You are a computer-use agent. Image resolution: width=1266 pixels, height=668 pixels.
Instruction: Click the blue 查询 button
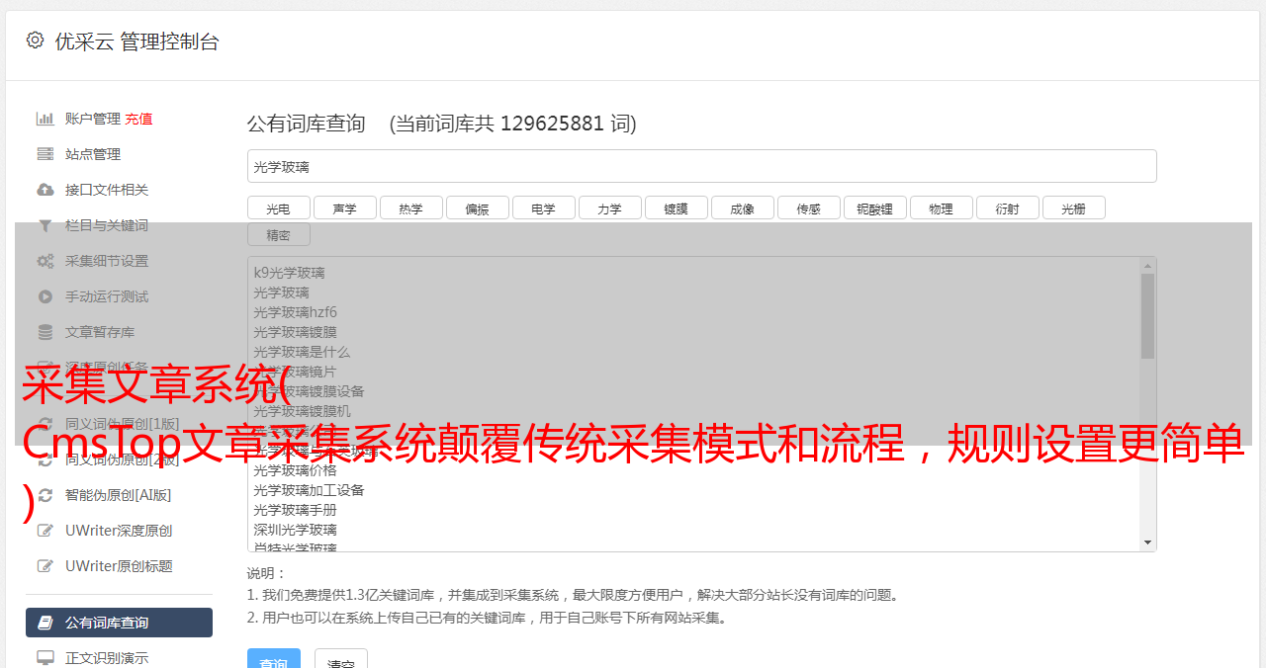tap(274, 659)
